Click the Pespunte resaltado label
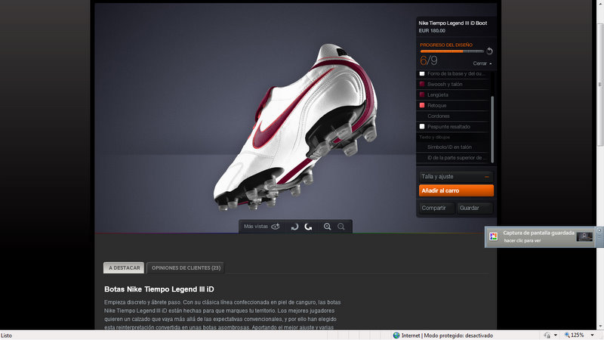Image resolution: width=604 pixels, height=340 pixels. point(448,126)
